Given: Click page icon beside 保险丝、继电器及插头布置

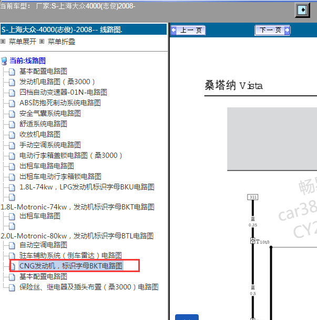Looking at the screenshot, I should tap(12, 287).
